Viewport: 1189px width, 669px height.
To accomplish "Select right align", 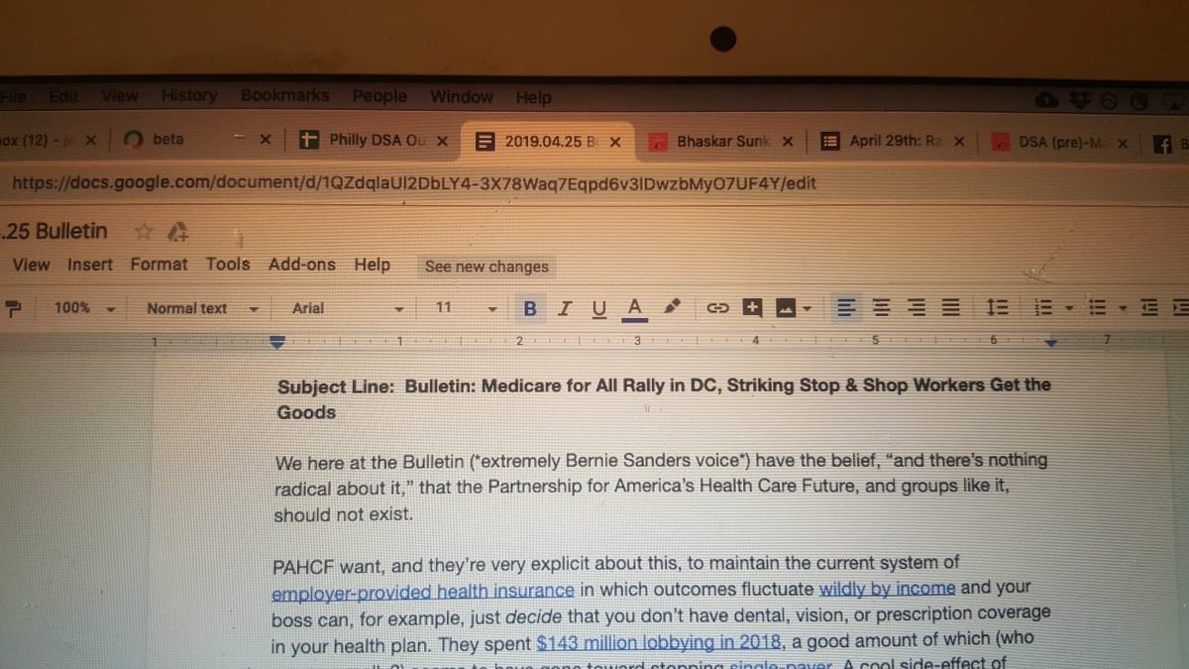I will (917, 308).
